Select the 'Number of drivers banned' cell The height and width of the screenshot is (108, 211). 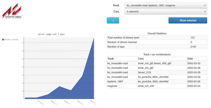pos(148,42)
